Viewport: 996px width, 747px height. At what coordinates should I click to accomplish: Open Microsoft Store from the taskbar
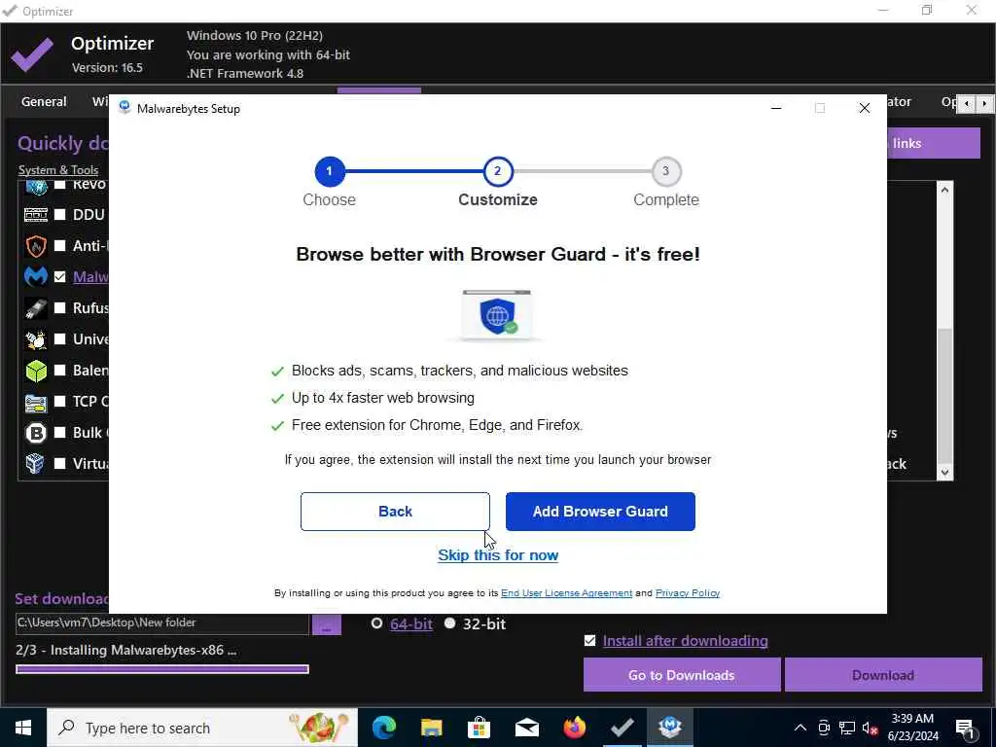point(480,728)
